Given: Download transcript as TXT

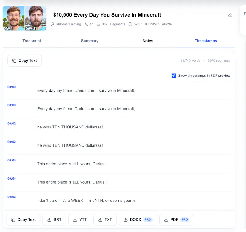Looking at the screenshot, I should click(x=105, y=220).
